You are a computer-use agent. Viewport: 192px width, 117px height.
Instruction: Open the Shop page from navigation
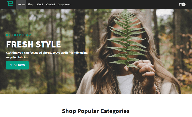(30, 4)
